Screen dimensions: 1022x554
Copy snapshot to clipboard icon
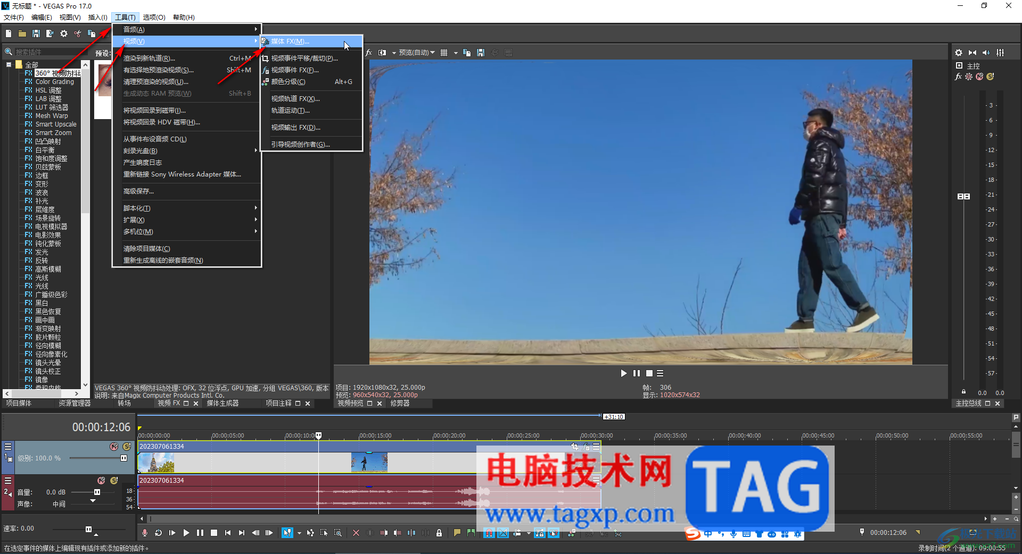click(x=467, y=53)
